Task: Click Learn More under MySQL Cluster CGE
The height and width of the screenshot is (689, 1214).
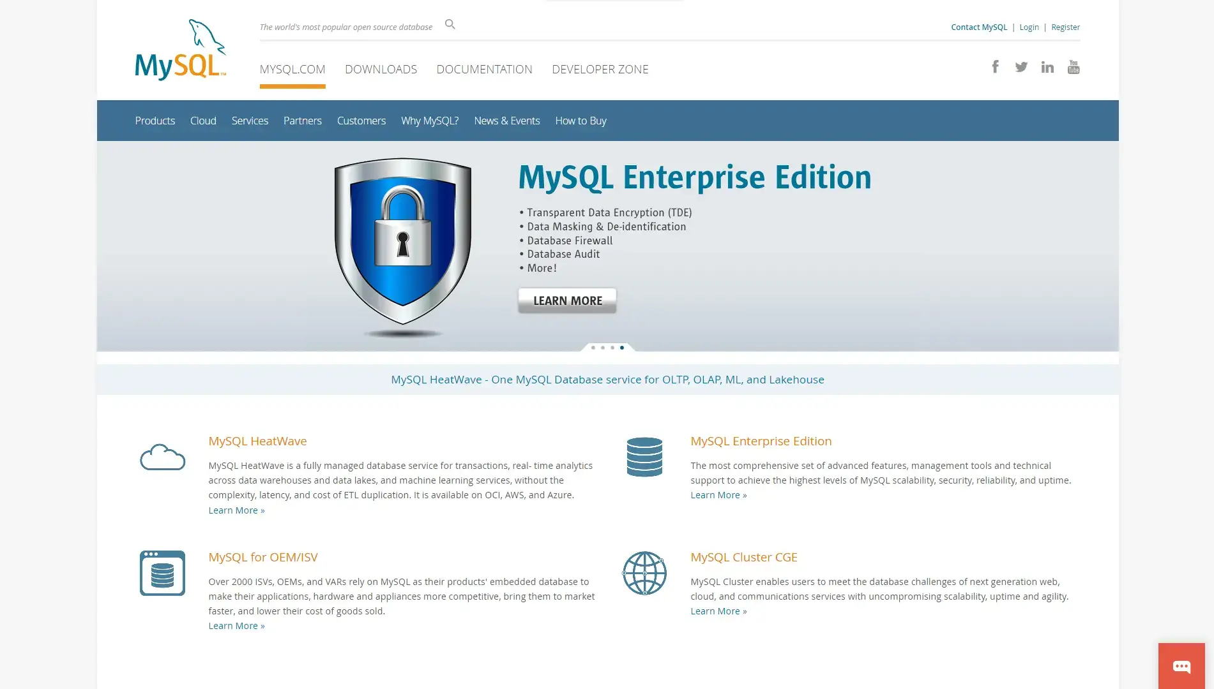Action: click(x=718, y=611)
